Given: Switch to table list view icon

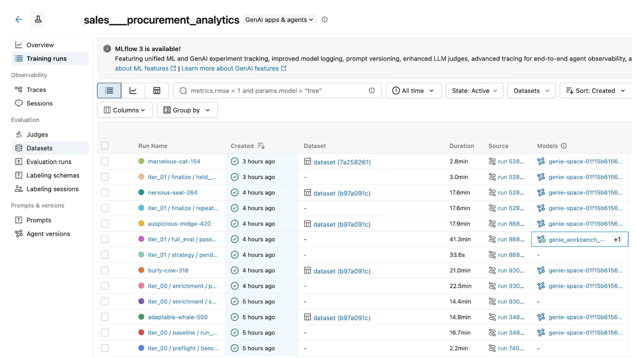Looking at the screenshot, I should 109,90.
